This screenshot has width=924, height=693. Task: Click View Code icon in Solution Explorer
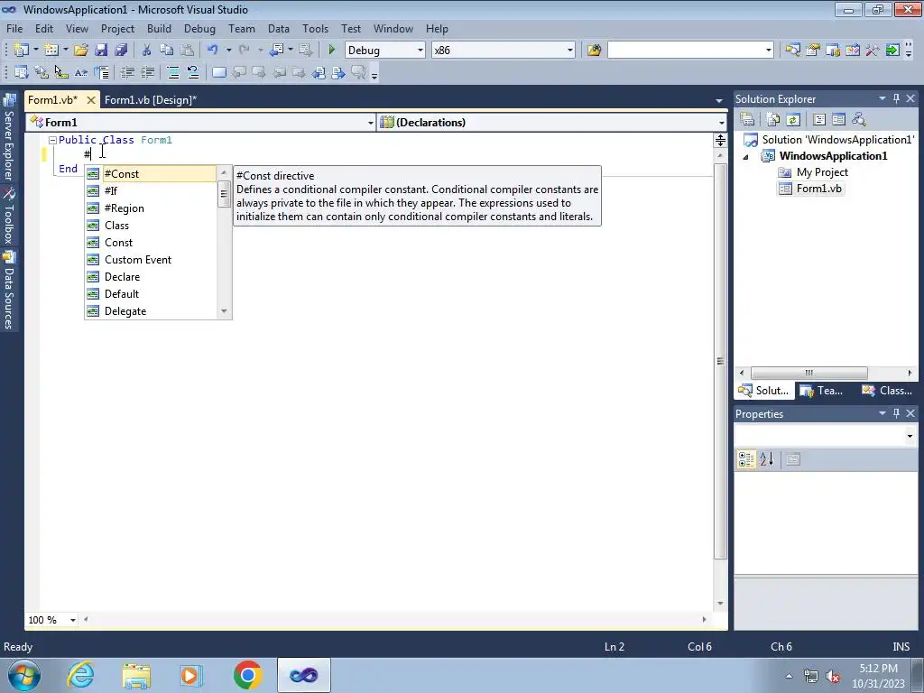[819, 119]
